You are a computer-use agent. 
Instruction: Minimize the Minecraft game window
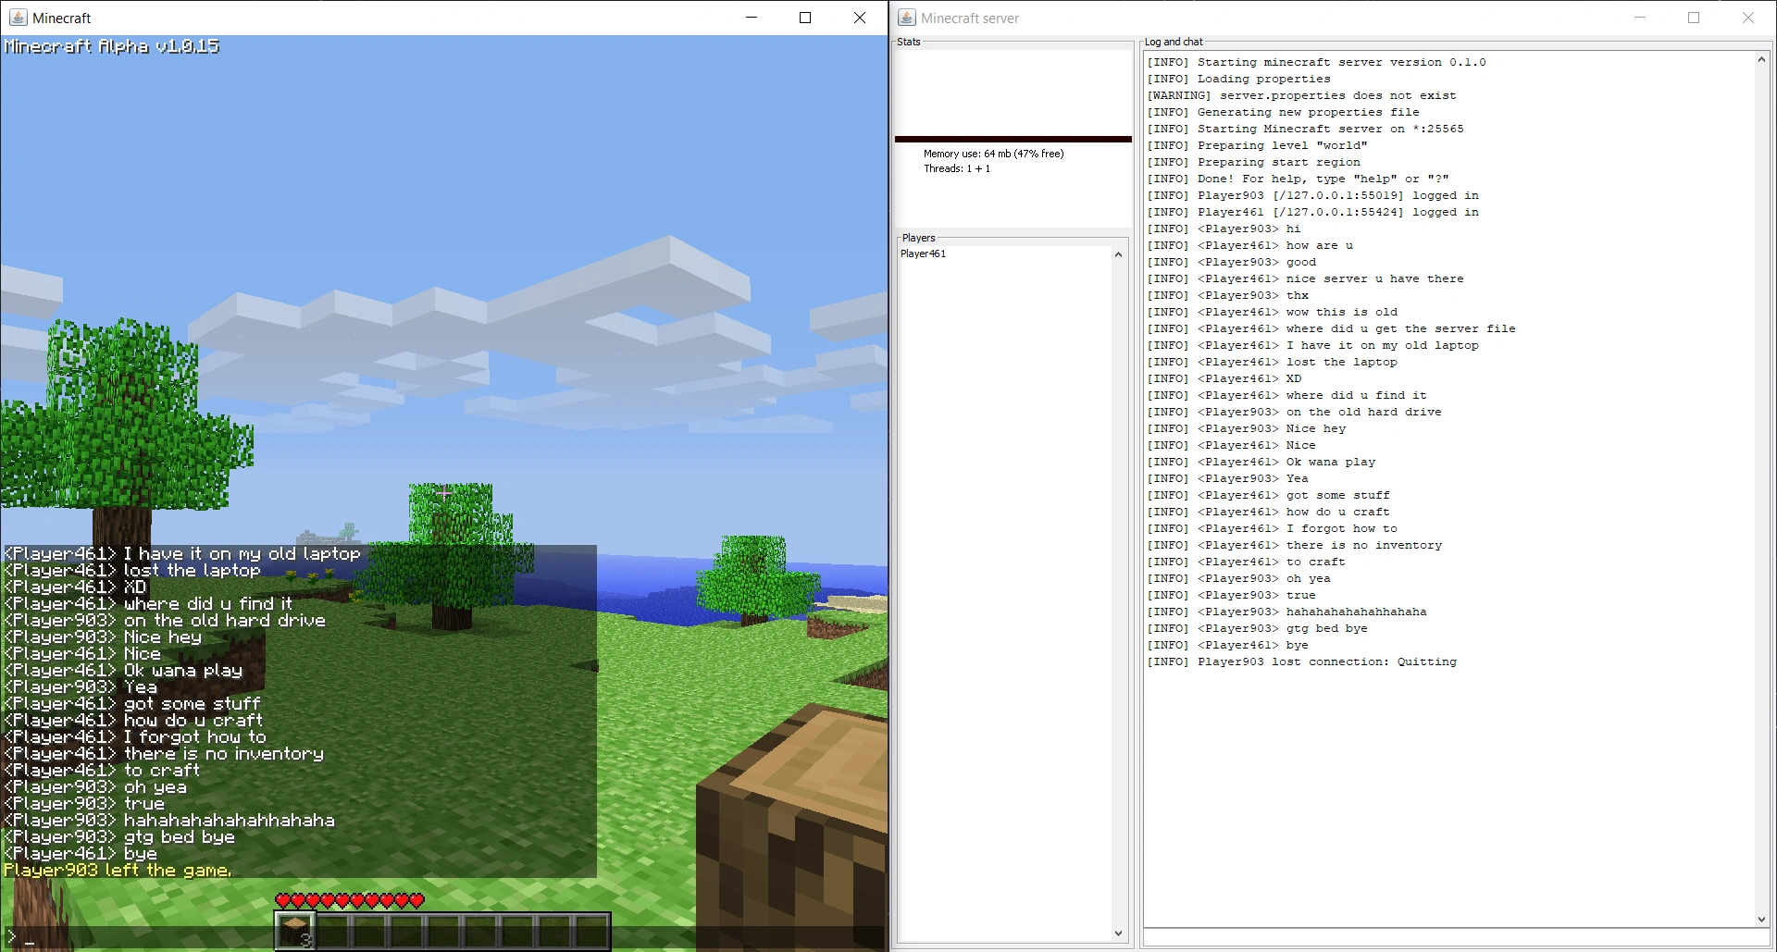(x=752, y=18)
